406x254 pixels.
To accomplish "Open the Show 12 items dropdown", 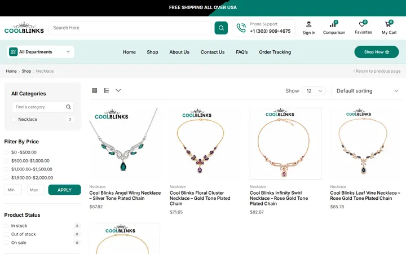I will point(314,91).
